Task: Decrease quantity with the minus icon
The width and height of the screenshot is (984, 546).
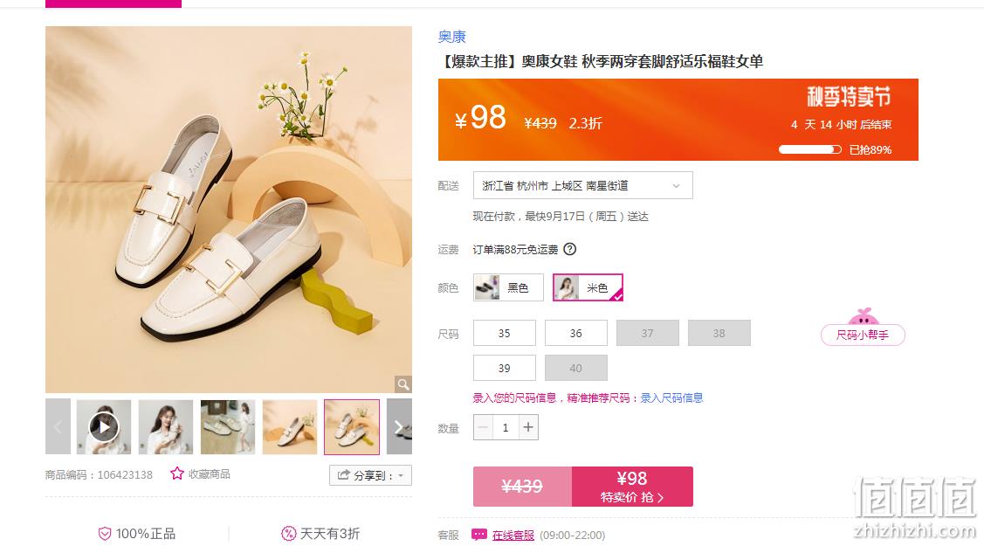Action: pyautogui.click(x=483, y=427)
